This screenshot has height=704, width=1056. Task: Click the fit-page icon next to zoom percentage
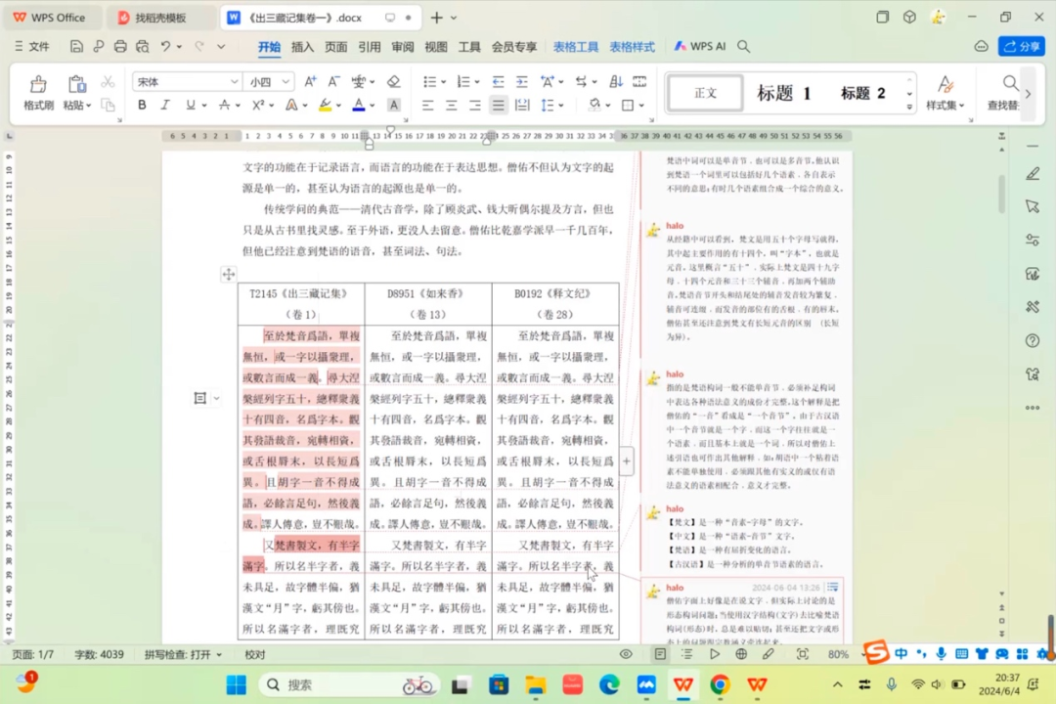tap(802, 654)
